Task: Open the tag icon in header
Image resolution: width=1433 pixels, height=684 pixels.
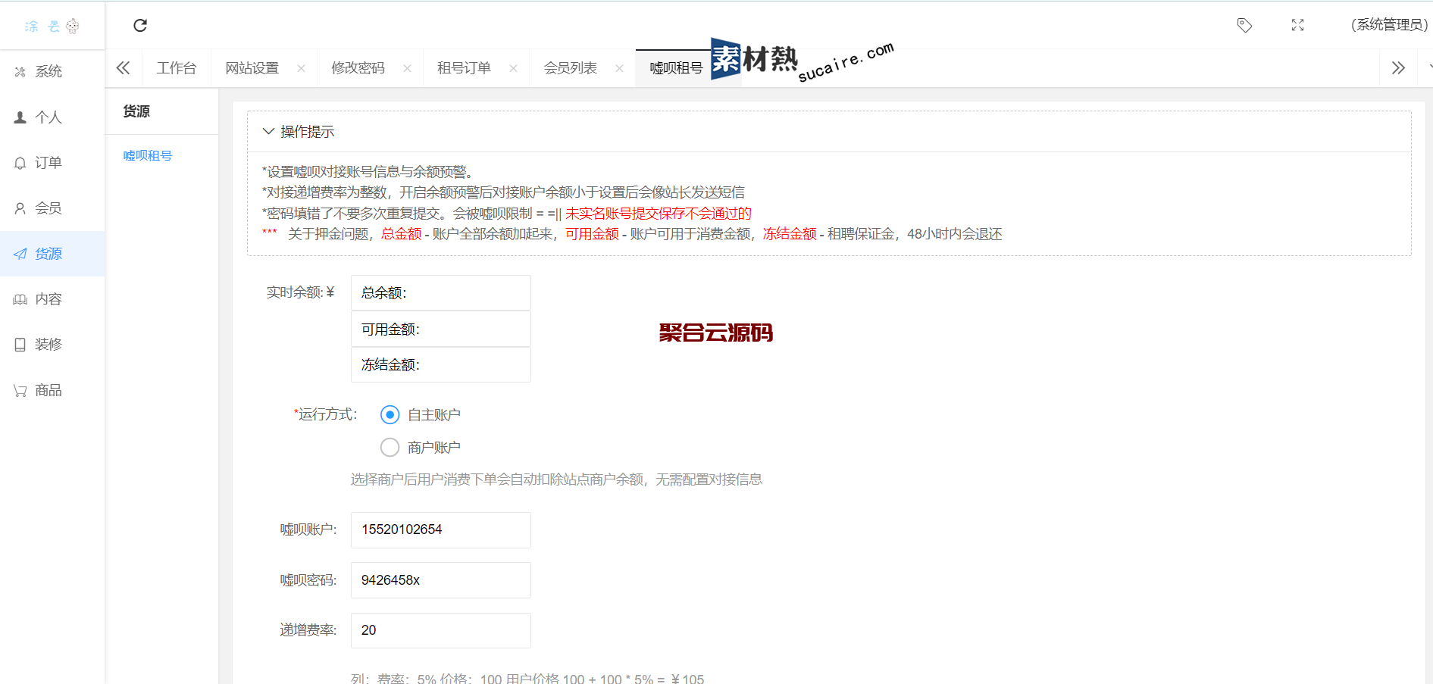Action: point(1244,25)
